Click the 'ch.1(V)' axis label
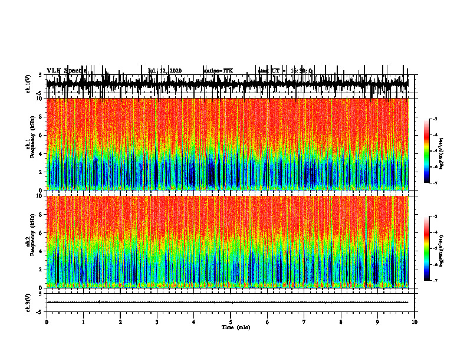 (x=28, y=84)
